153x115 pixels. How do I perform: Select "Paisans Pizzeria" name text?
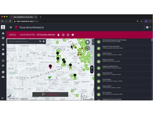[108, 60]
